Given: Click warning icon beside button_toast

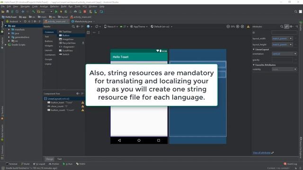Looking at the screenshot, I should click(x=83, y=102).
